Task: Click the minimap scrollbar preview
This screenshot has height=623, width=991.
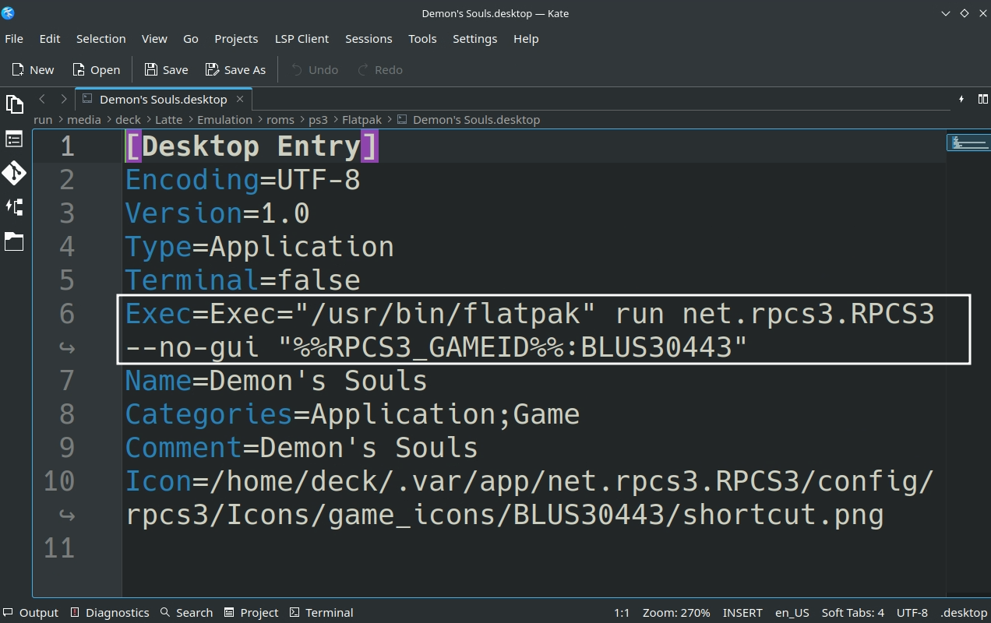Action: (x=968, y=143)
